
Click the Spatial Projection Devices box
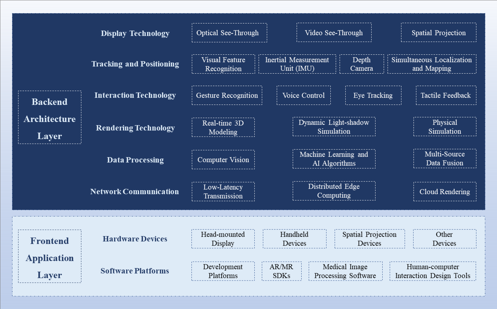click(x=369, y=239)
